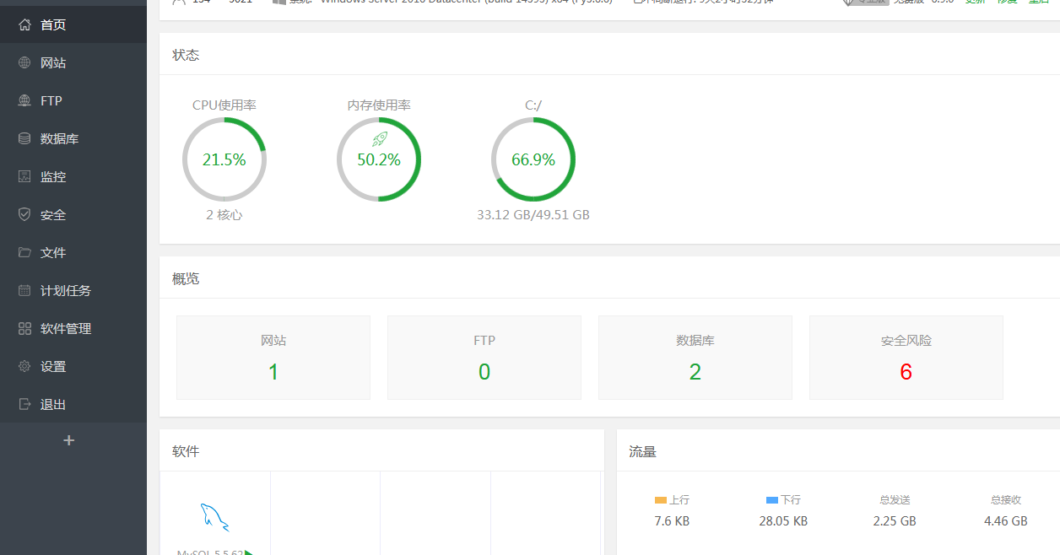The image size is (1060, 555).
Task: Open 设置 in the sidebar menu
Action: [53, 366]
